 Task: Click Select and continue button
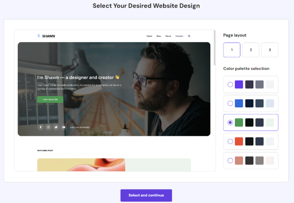pyautogui.click(x=146, y=195)
